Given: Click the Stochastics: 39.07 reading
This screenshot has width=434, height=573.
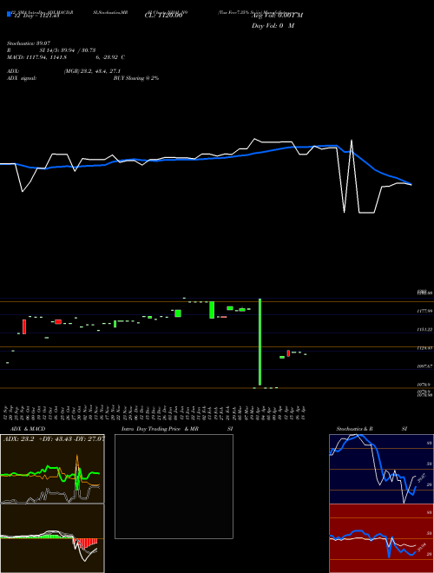Looking at the screenshot, I should click(x=29, y=43).
